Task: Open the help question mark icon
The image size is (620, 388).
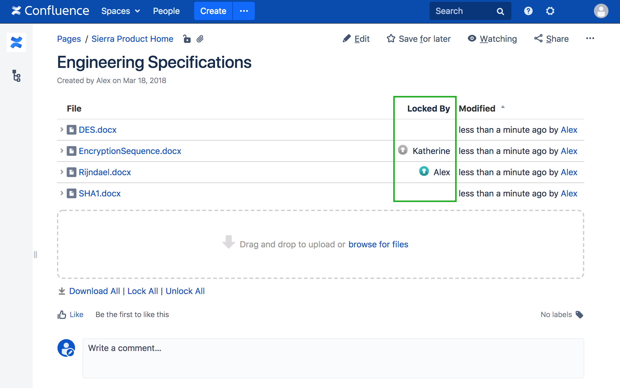Action: [528, 11]
